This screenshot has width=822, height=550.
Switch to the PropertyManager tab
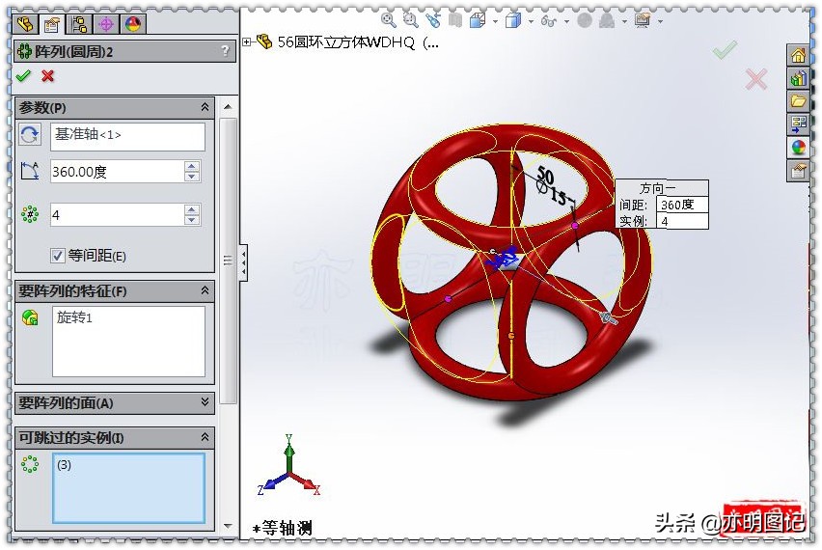click(x=52, y=24)
